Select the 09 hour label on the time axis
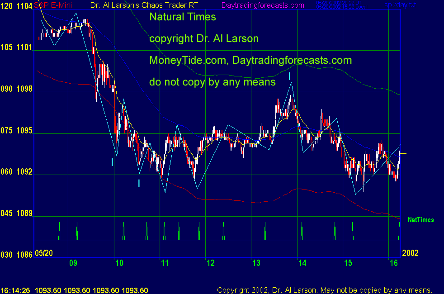 point(72,263)
